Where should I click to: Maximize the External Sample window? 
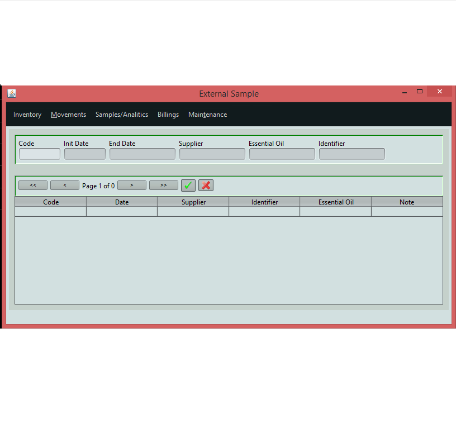[x=419, y=91]
